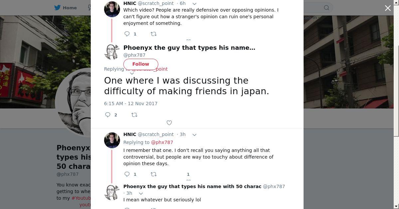The image size is (399, 209).
Task: Click the search magnifier icon
Action: click(327, 8)
